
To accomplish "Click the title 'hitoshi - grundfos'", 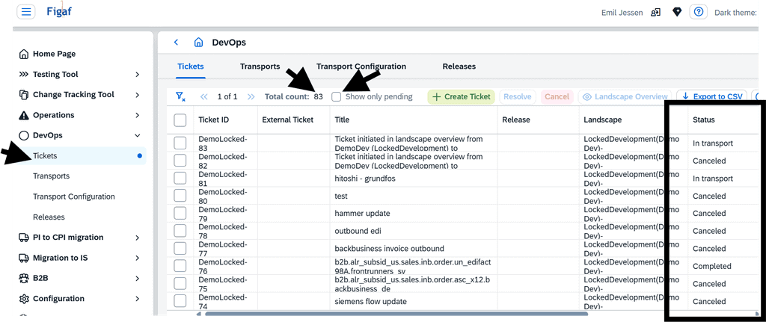I will click(365, 179).
